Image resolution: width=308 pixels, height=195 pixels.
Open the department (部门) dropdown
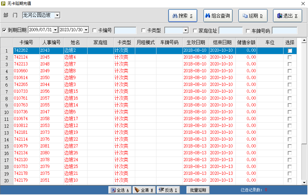[x=57, y=15]
